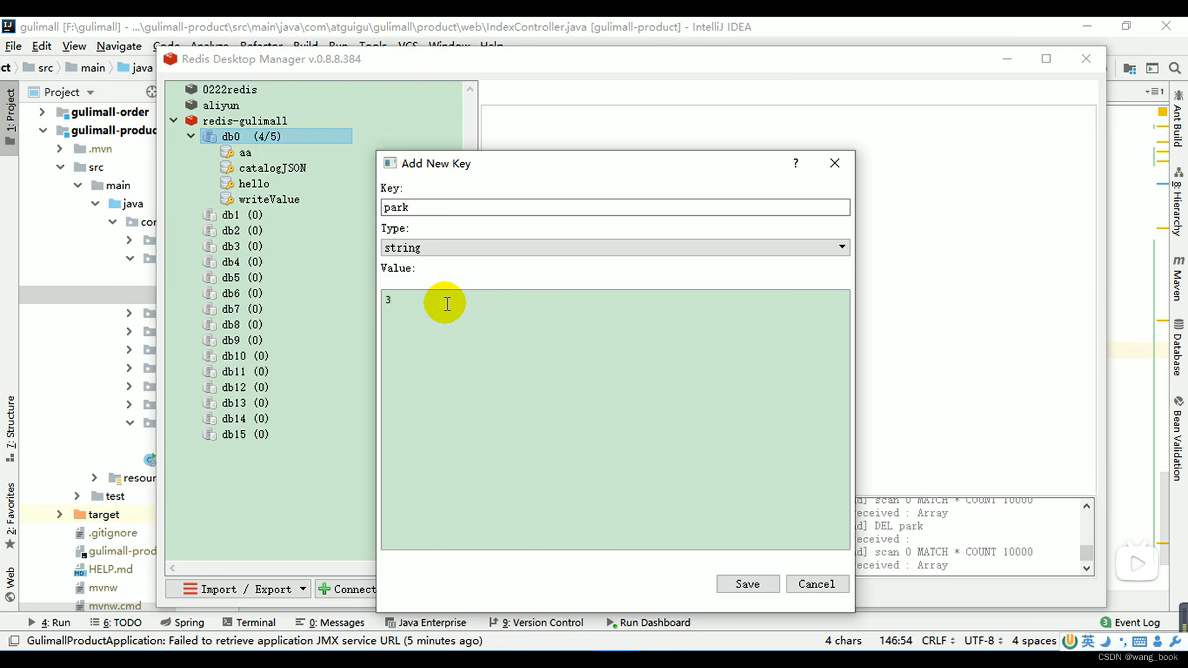This screenshot has width=1188, height=668.
Task: Open the Navigate menu
Action: click(119, 46)
